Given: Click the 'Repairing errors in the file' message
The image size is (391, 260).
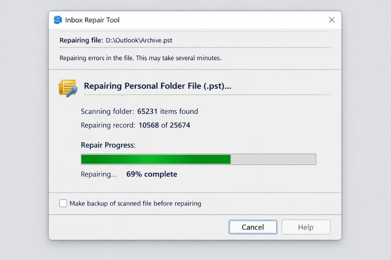Looking at the screenshot, I should (140, 58).
